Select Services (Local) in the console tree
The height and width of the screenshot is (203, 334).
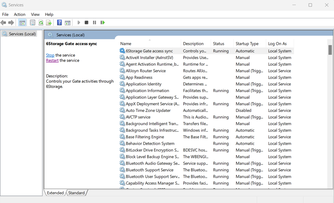pyautogui.click(x=19, y=34)
